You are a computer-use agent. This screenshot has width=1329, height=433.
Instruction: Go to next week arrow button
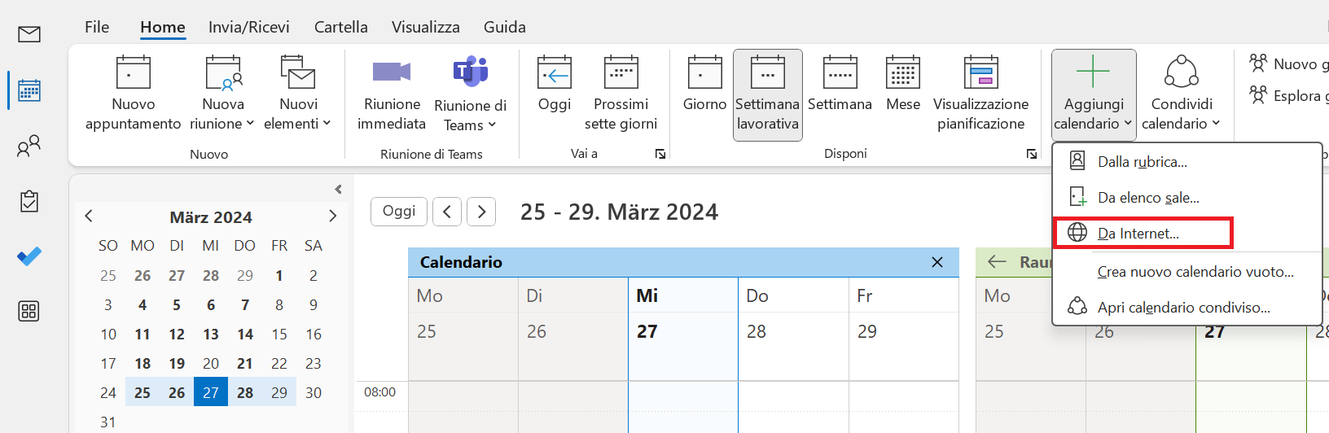click(x=481, y=212)
